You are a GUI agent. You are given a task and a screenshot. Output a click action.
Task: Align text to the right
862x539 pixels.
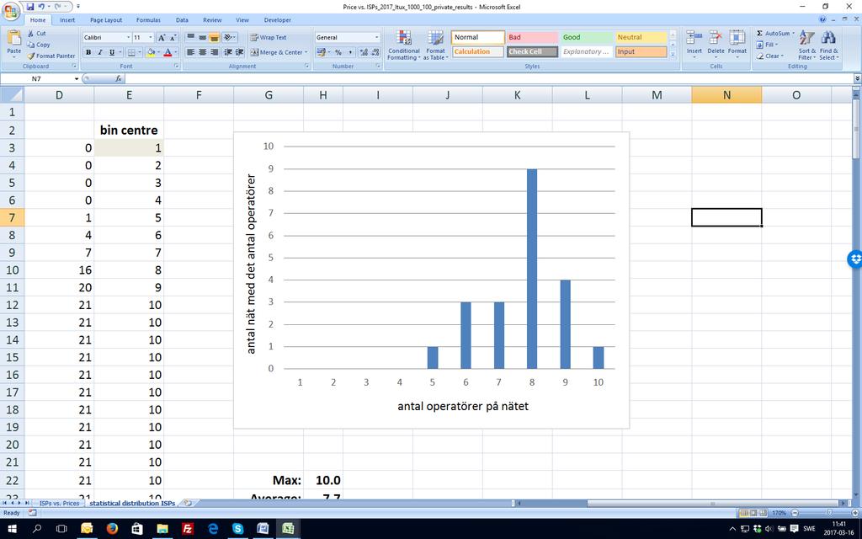[215, 52]
